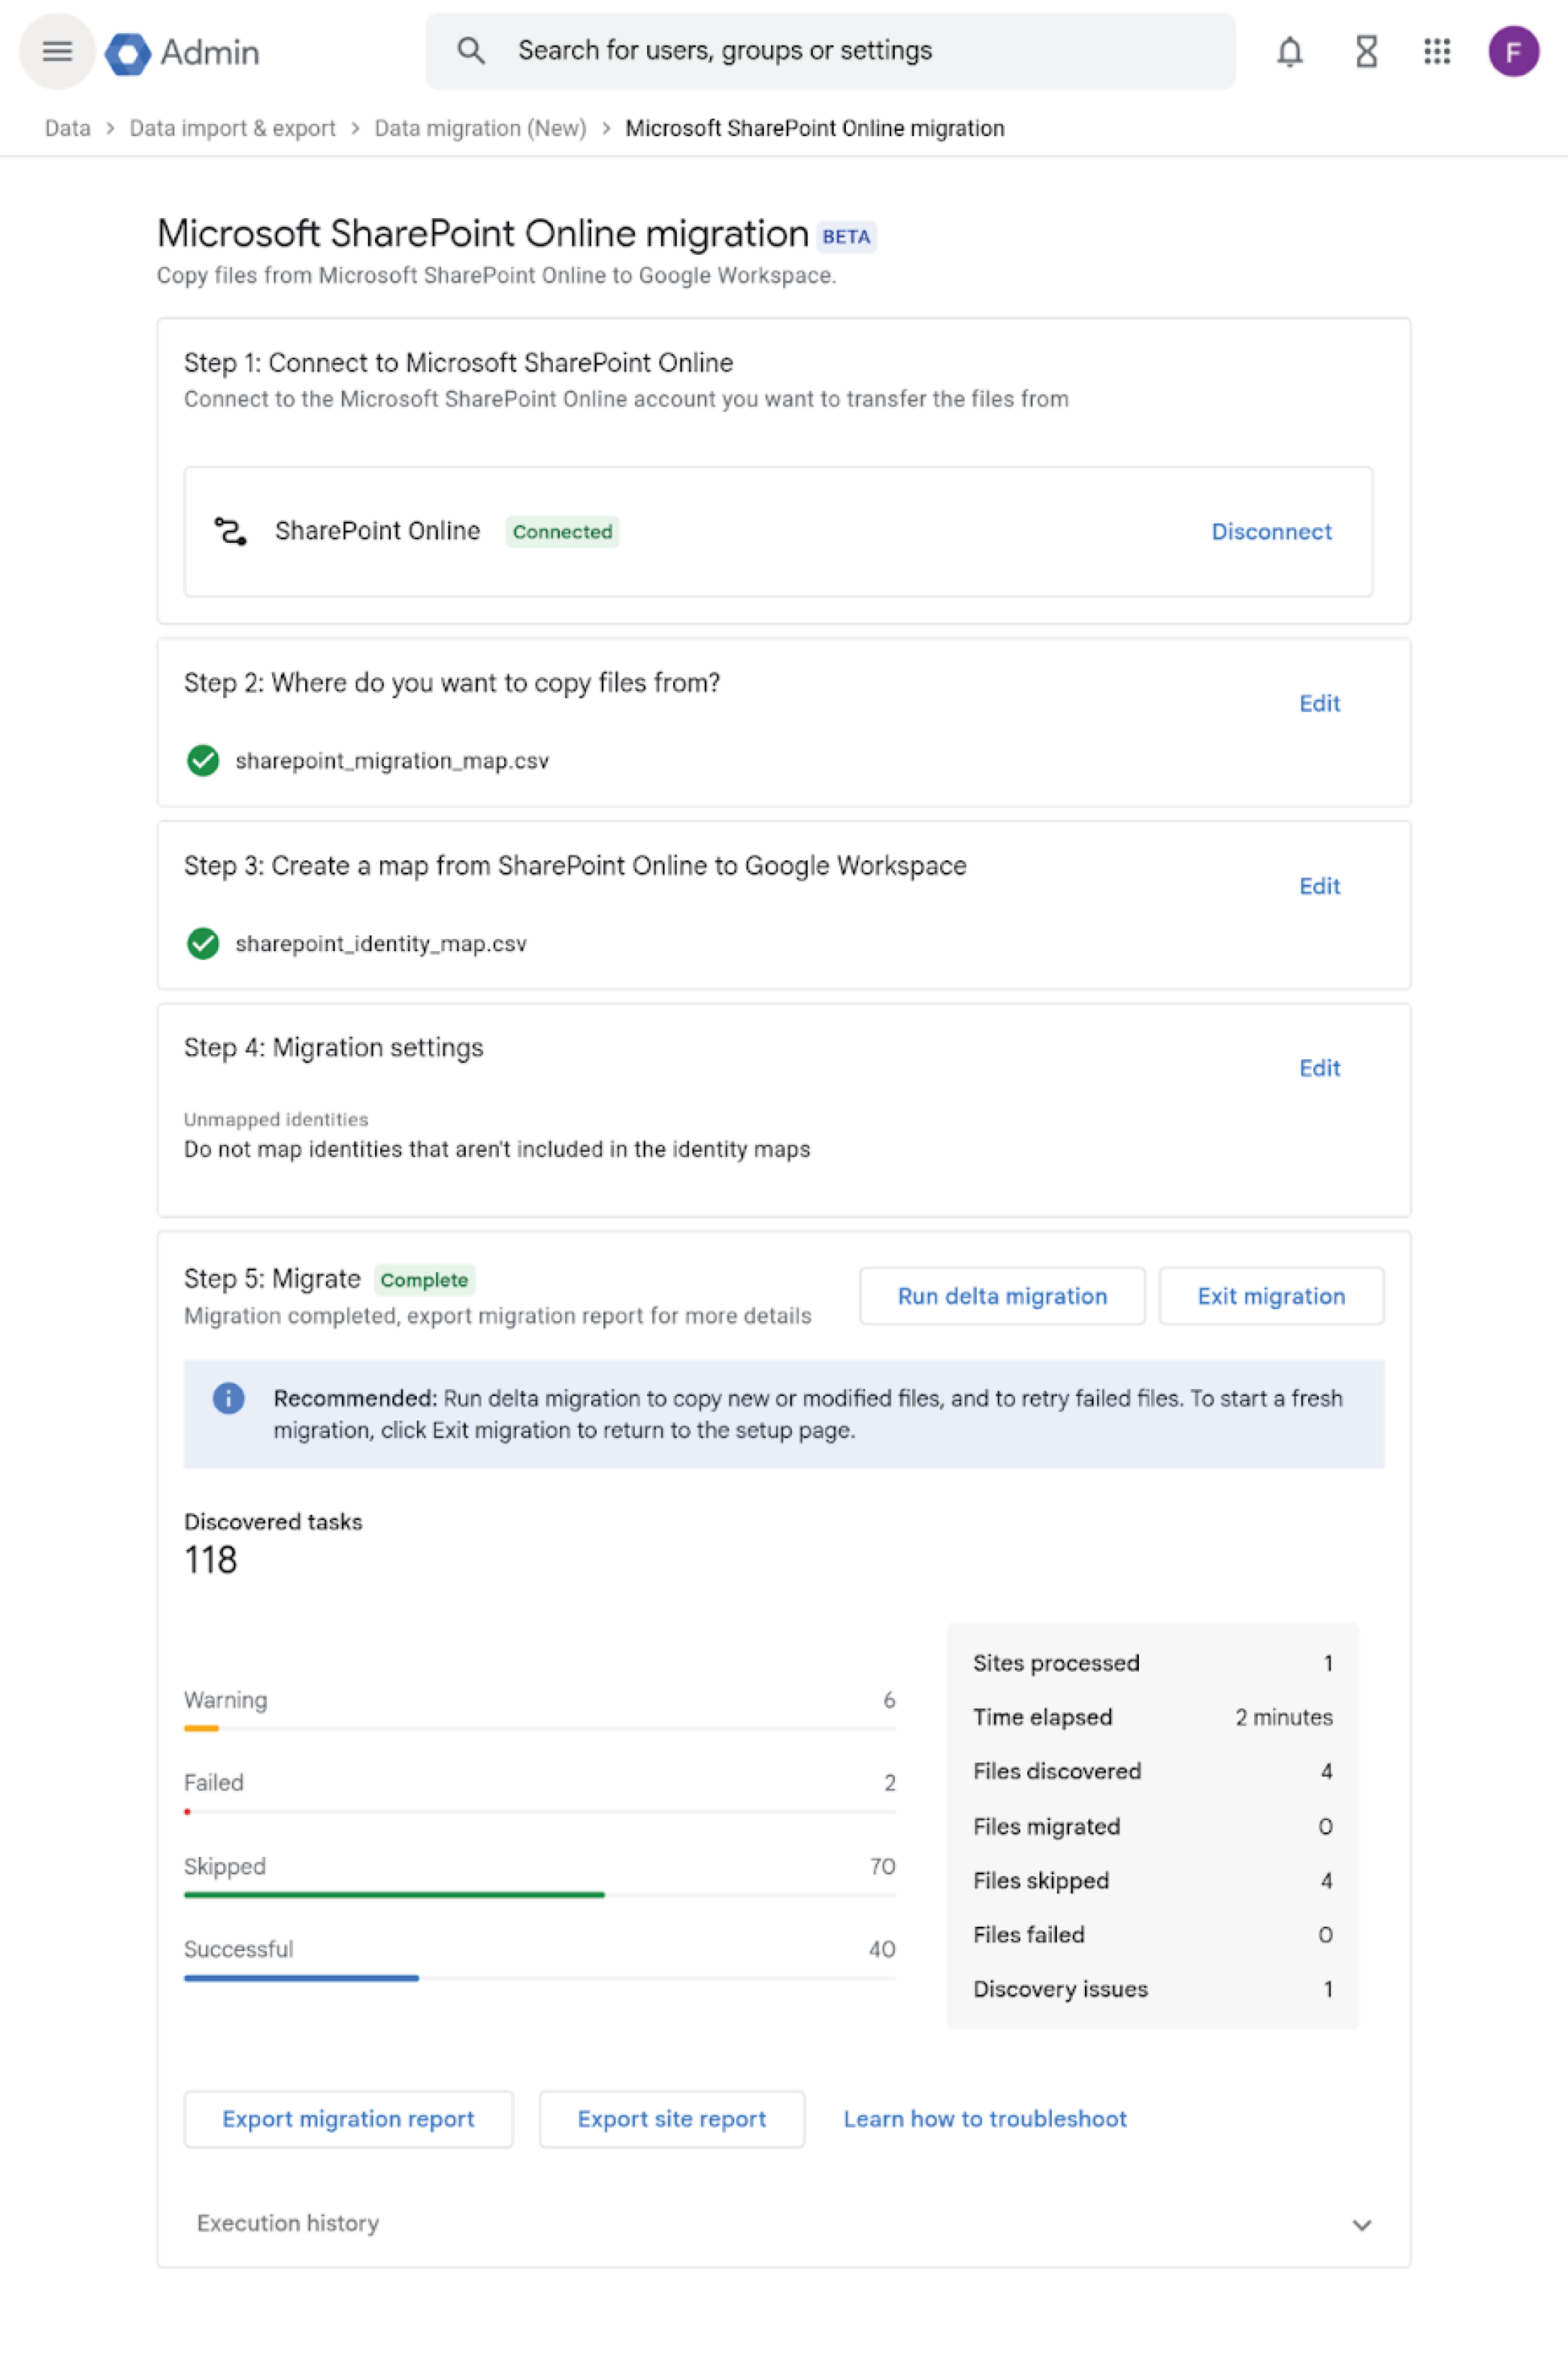The width and height of the screenshot is (1568, 2376).
Task: Click Microsoft SharePoint Online migration breadcrumb
Action: (x=815, y=128)
